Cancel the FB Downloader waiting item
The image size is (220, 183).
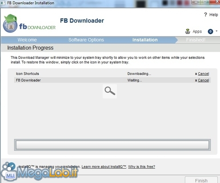204,80
